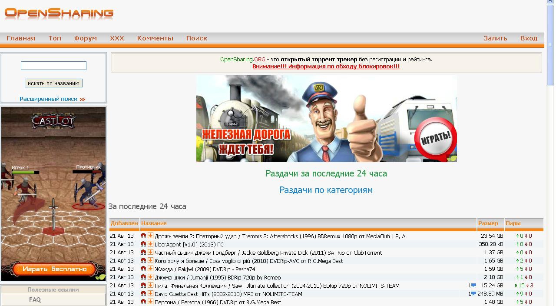Click download arrow for David Guetta Best HiTs
Viewport: 556px width, 306px height.
150,293
